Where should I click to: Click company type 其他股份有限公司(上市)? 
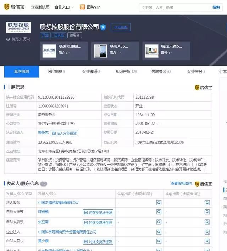56,124
